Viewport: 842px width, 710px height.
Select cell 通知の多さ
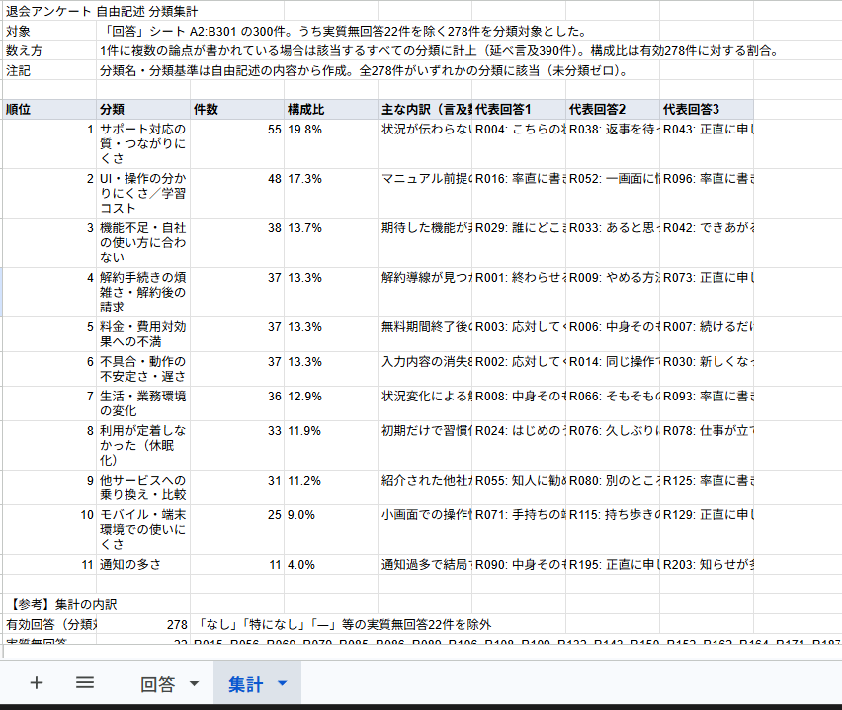click(143, 564)
